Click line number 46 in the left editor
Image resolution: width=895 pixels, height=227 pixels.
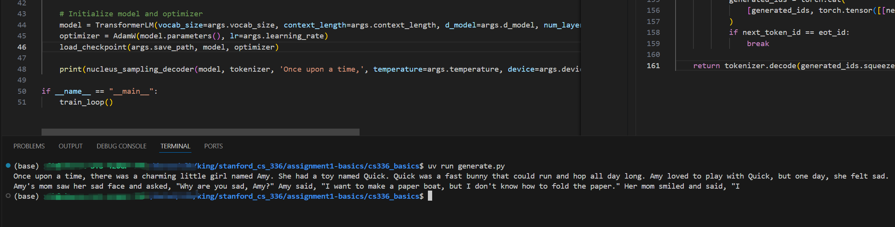point(22,47)
